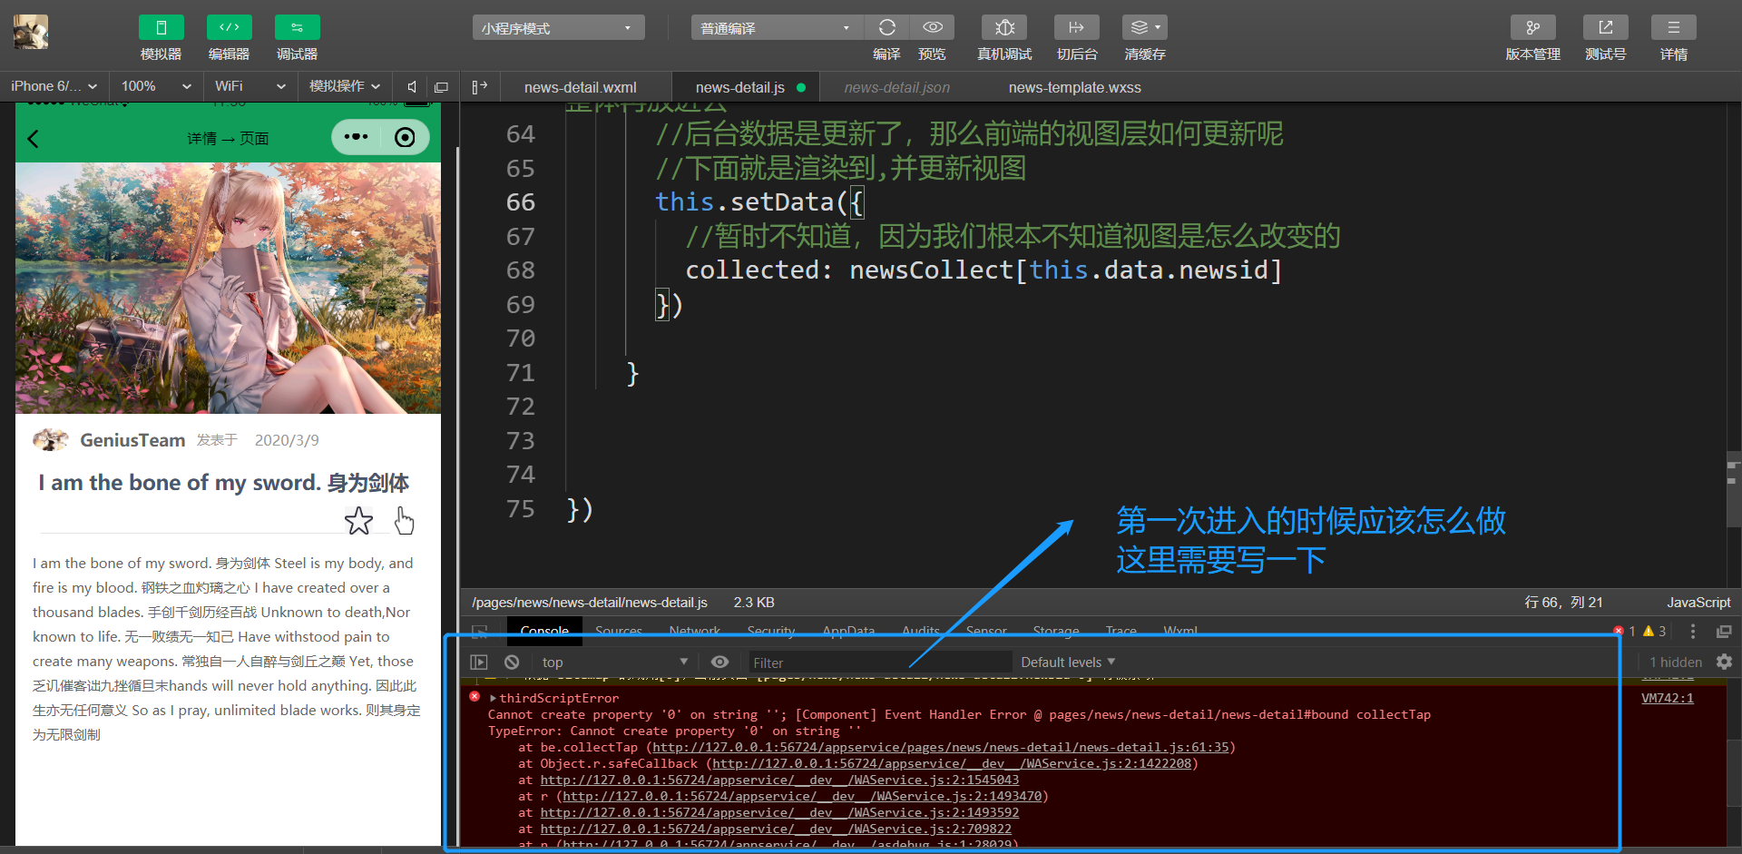Click the GeniusTeam author avatar

coord(51,440)
